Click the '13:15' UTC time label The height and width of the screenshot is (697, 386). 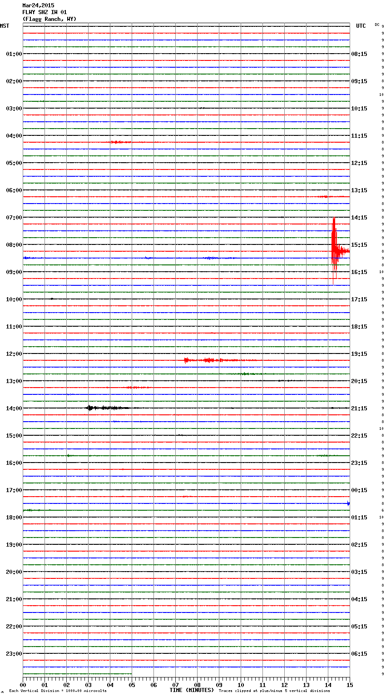pos(359,190)
